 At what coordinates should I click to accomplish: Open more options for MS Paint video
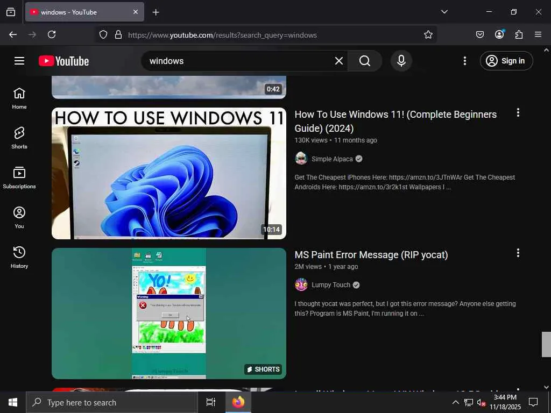(518, 253)
